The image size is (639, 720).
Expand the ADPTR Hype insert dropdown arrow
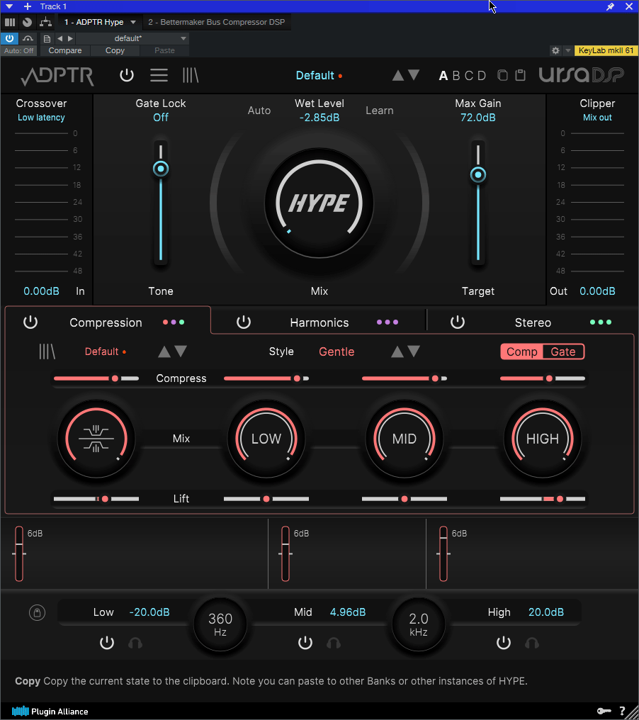pyautogui.click(x=133, y=22)
